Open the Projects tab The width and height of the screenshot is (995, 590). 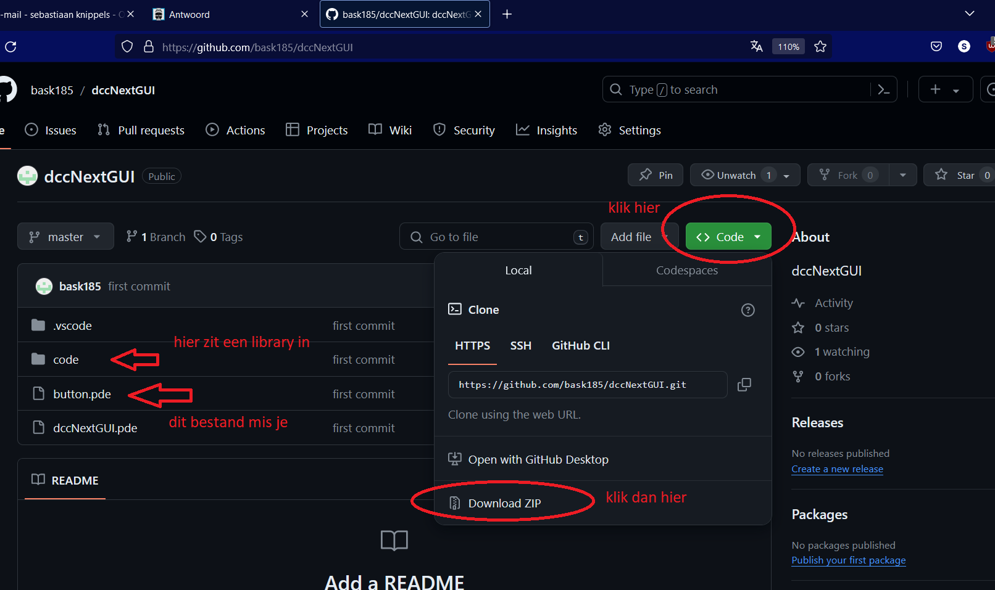click(x=317, y=130)
